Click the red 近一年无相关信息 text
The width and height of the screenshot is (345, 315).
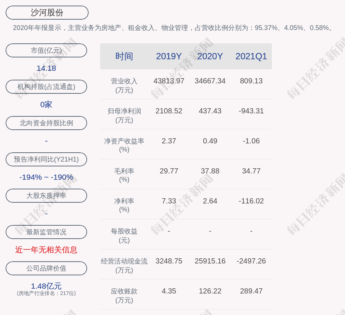pos(46,250)
